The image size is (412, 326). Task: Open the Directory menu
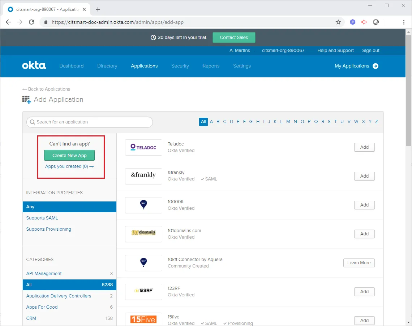[x=107, y=66]
